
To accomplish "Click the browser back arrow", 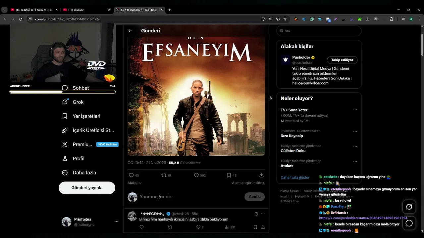I will 5,19.
